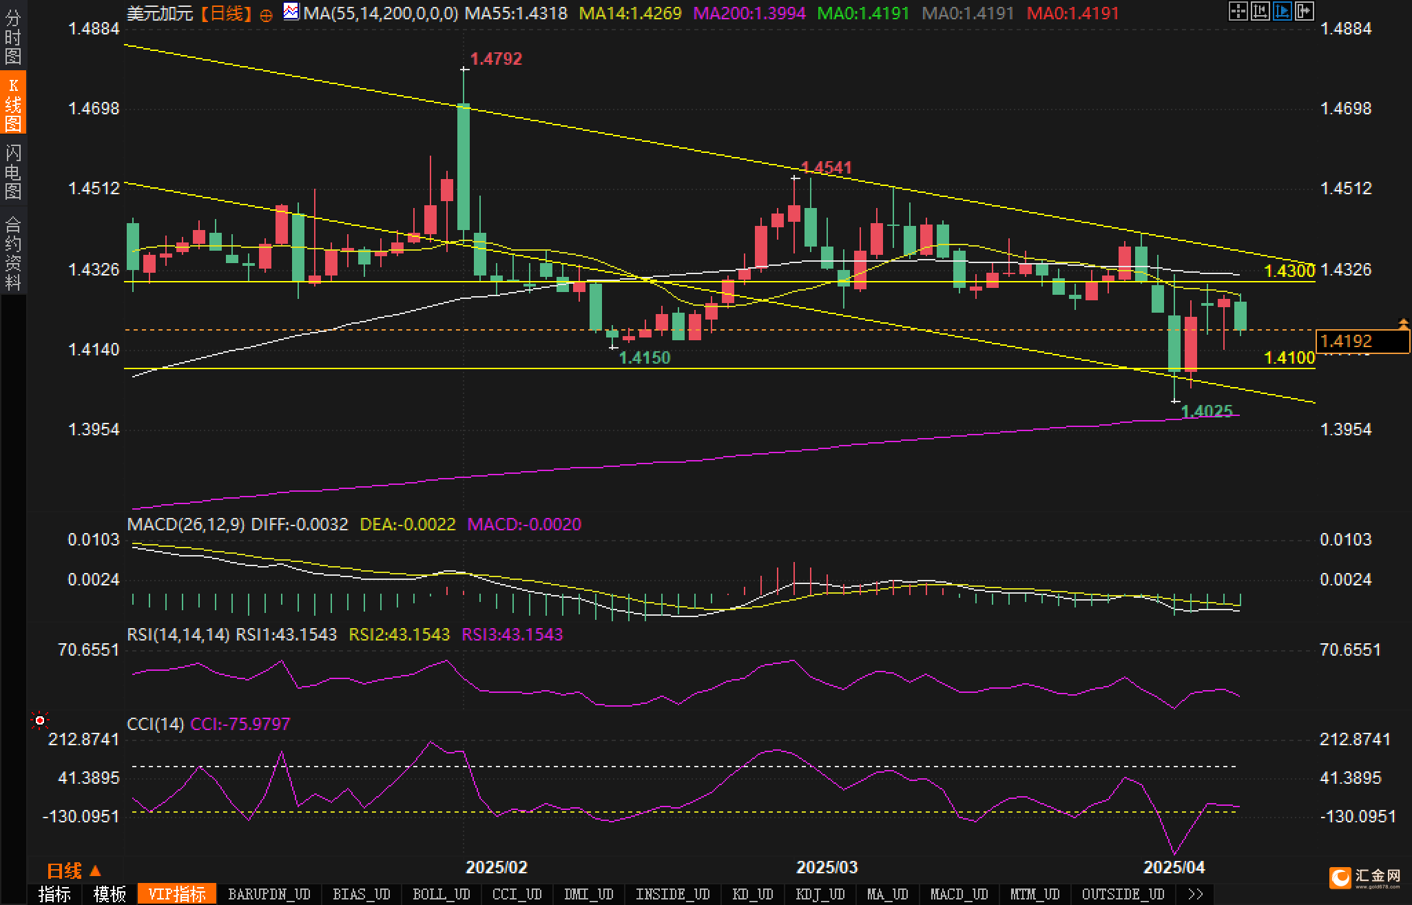This screenshot has height=905, width=1412.
Task: Open the VIP指标 indicator category
Action: [177, 894]
